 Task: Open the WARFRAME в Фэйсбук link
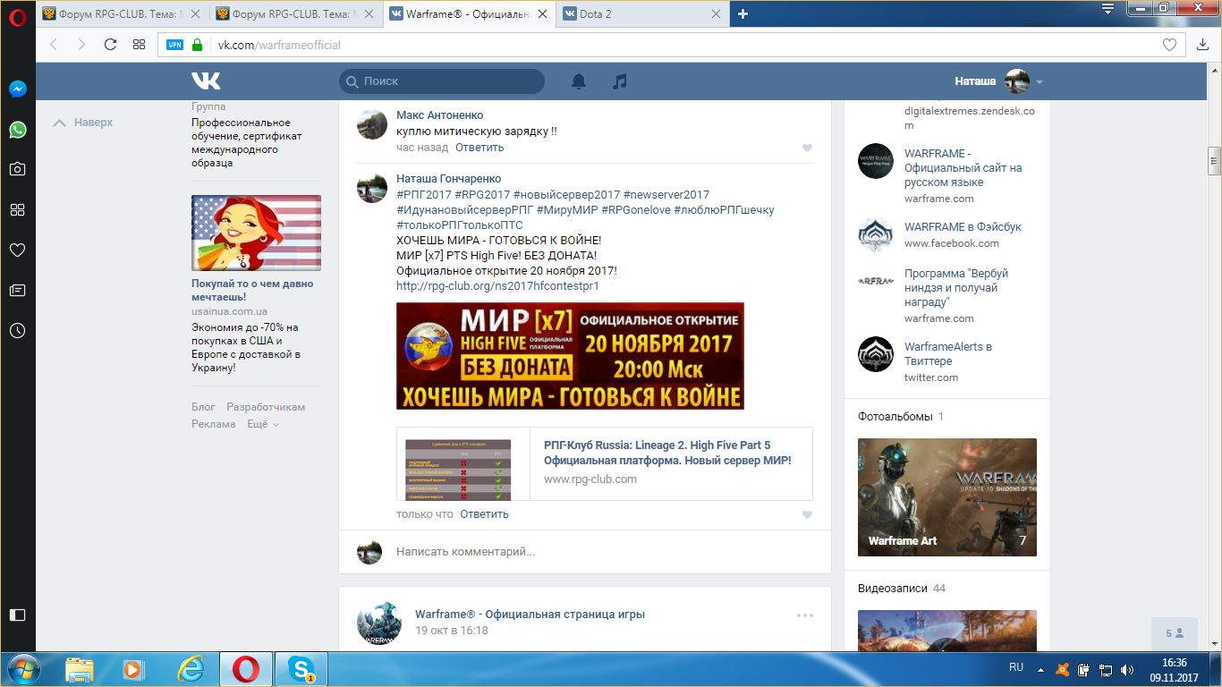(963, 227)
